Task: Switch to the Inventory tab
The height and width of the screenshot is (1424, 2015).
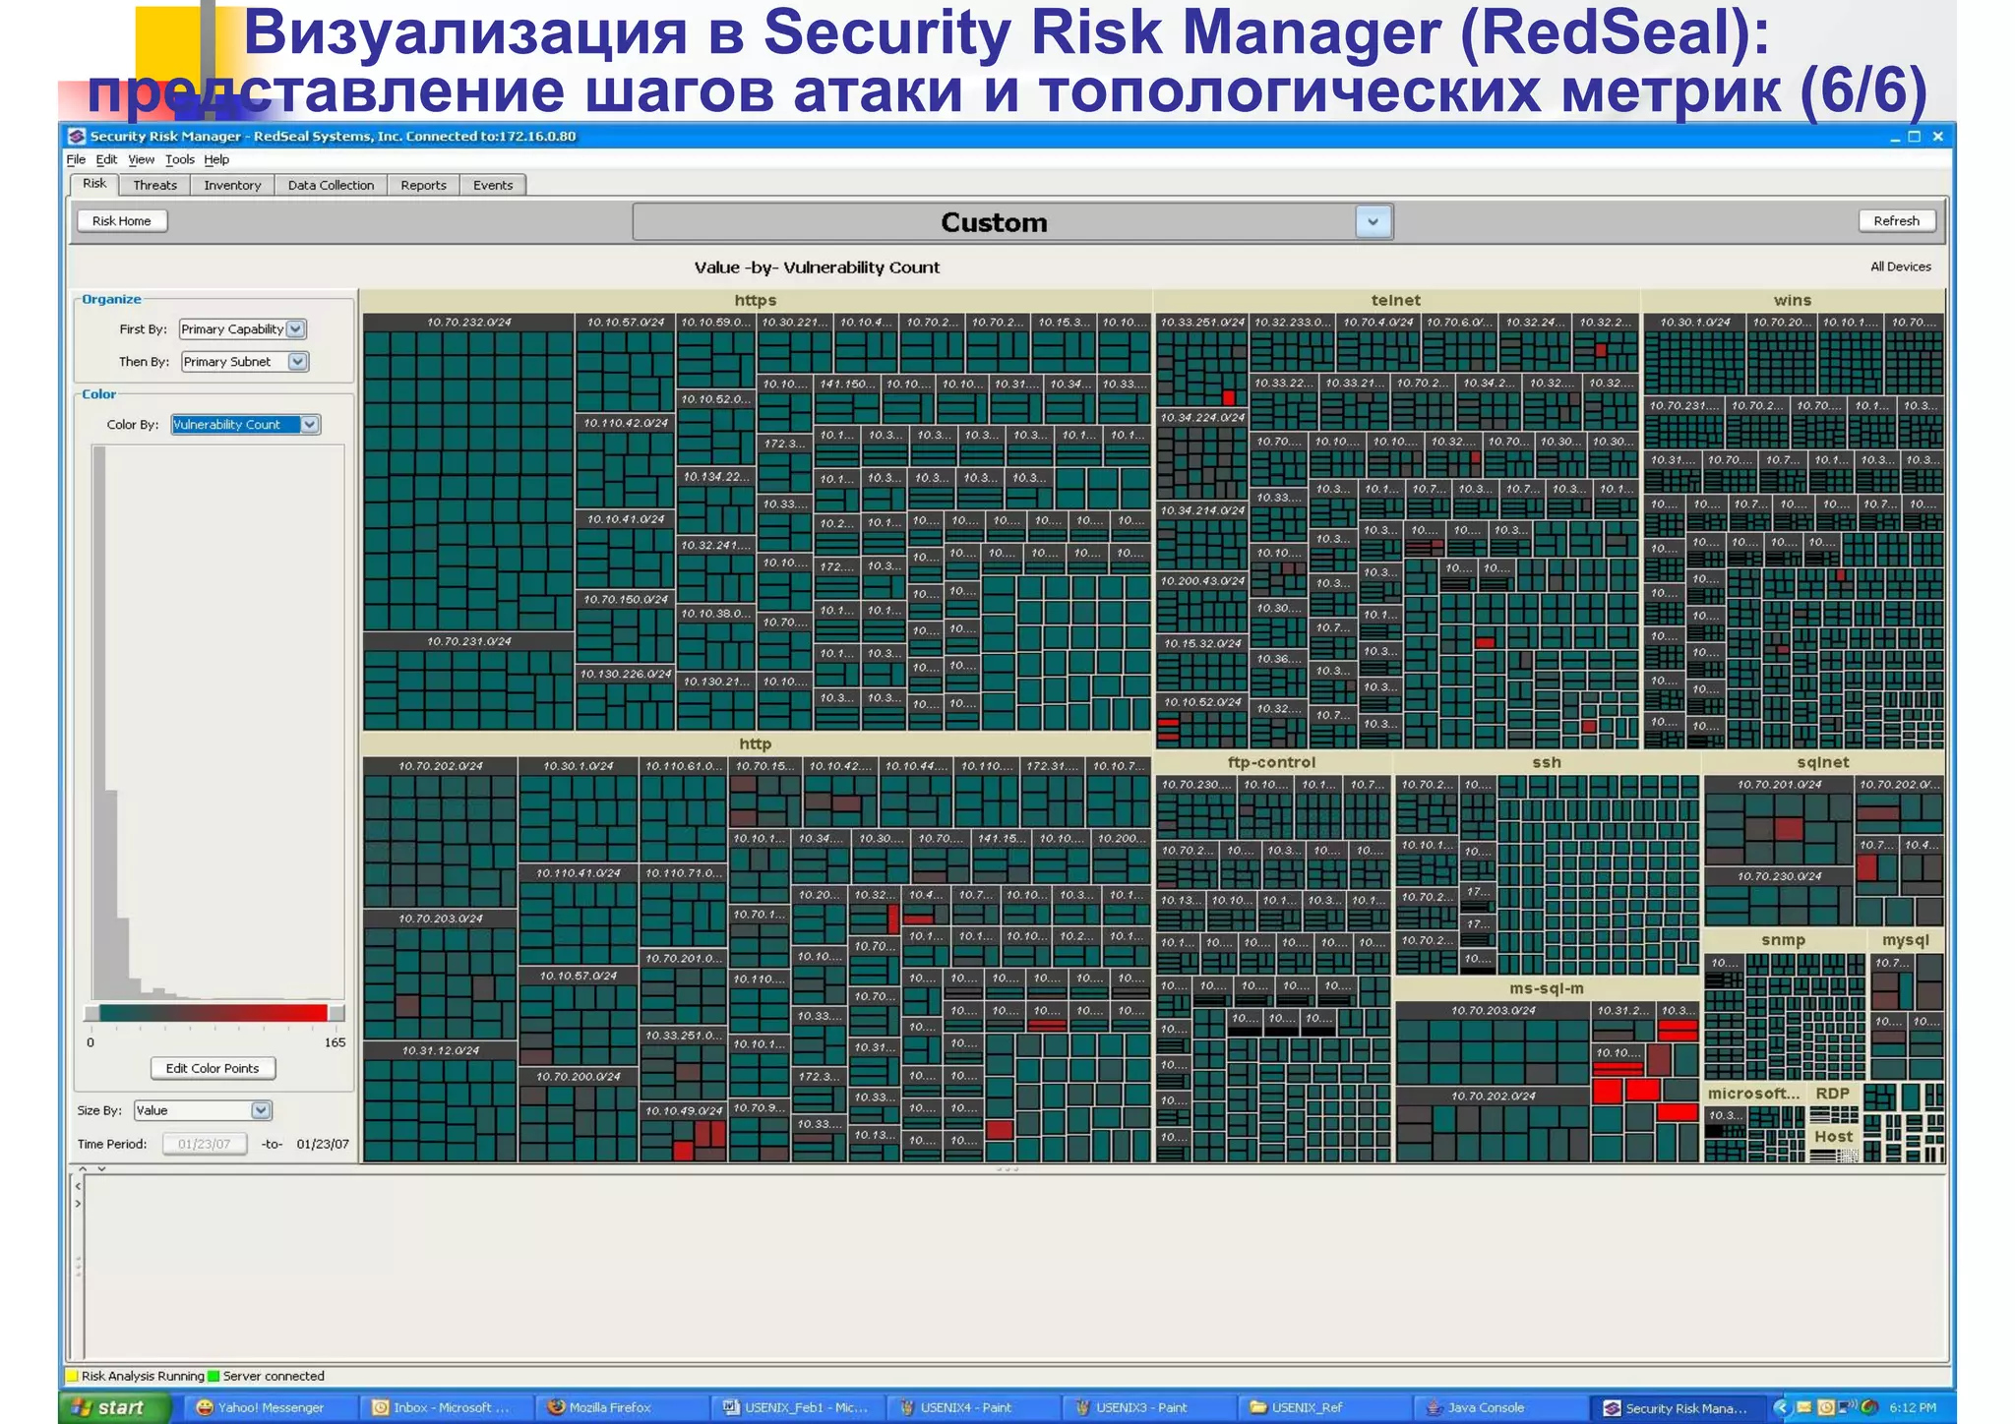Action: tap(232, 185)
